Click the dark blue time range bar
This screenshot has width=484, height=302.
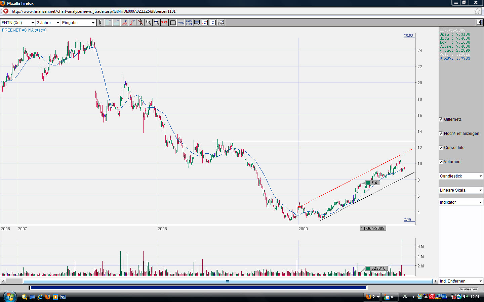pos(198,288)
